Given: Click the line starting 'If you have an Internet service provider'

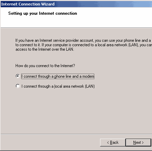Looking at the screenshot, I should coord(83,40).
